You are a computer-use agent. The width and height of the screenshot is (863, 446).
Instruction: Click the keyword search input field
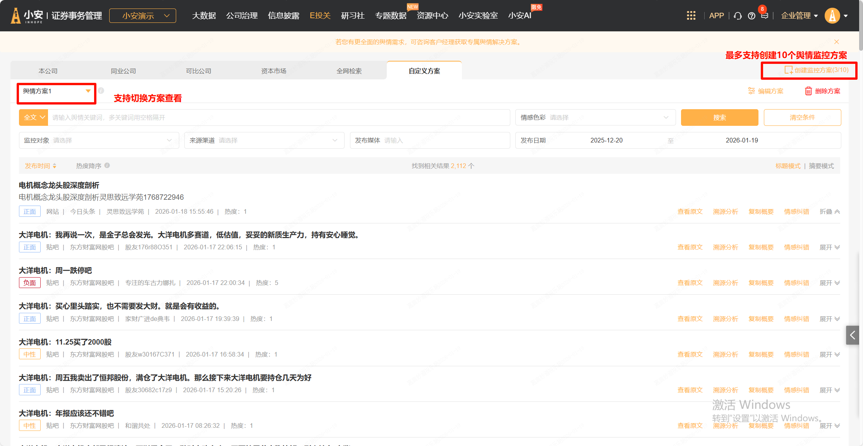(279, 117)
